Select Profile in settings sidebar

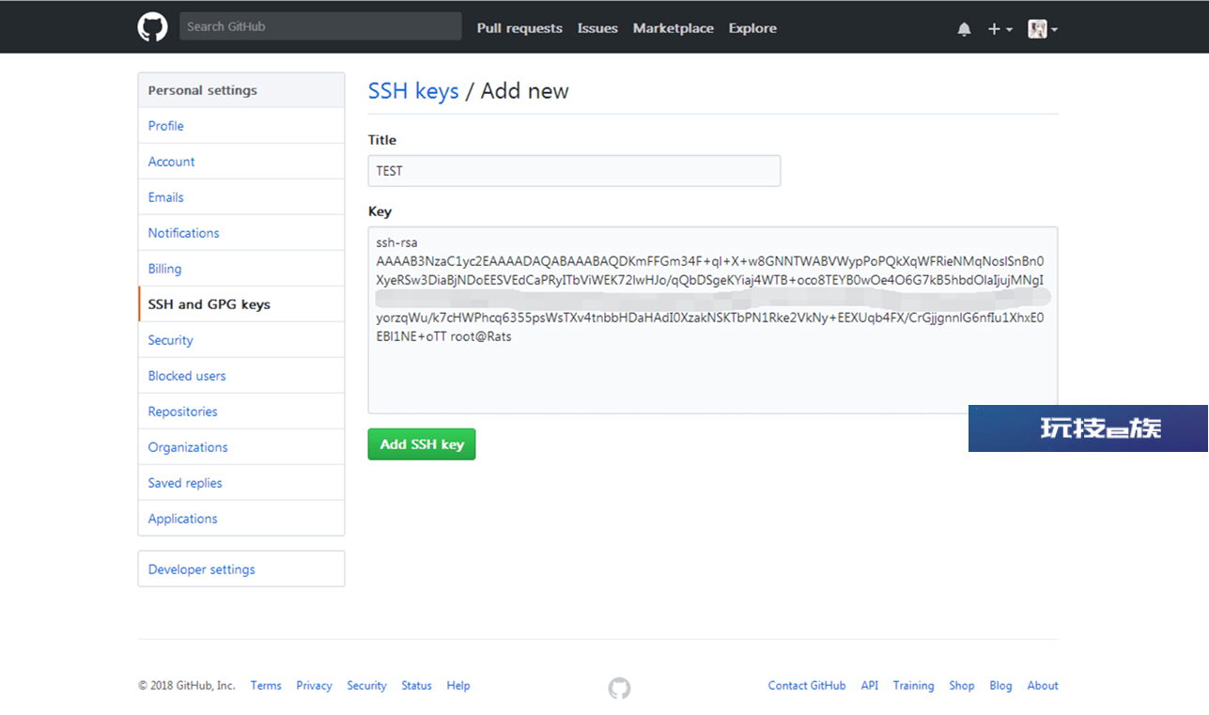[x=241, y=126]
